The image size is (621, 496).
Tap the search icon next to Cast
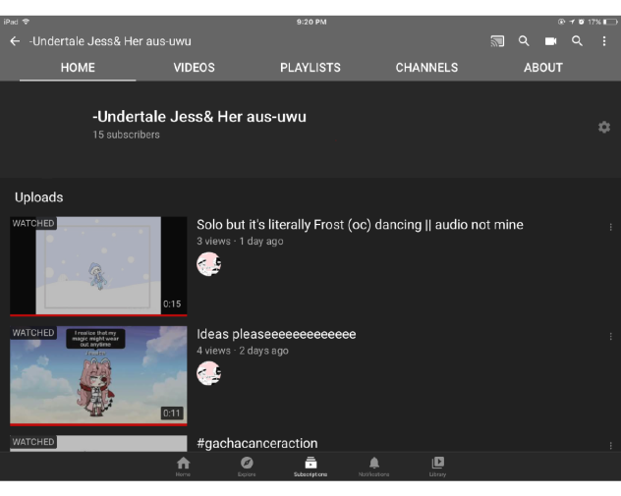point(524,41)
